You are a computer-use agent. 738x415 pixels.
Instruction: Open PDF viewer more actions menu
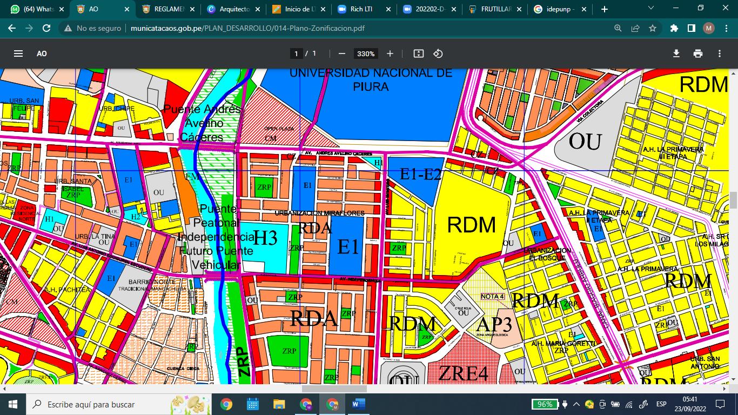pyautogui.click(x=720, y=53)
